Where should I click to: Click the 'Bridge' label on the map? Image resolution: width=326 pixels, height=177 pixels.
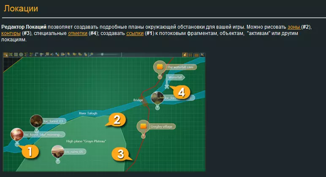tap(138, 100)
